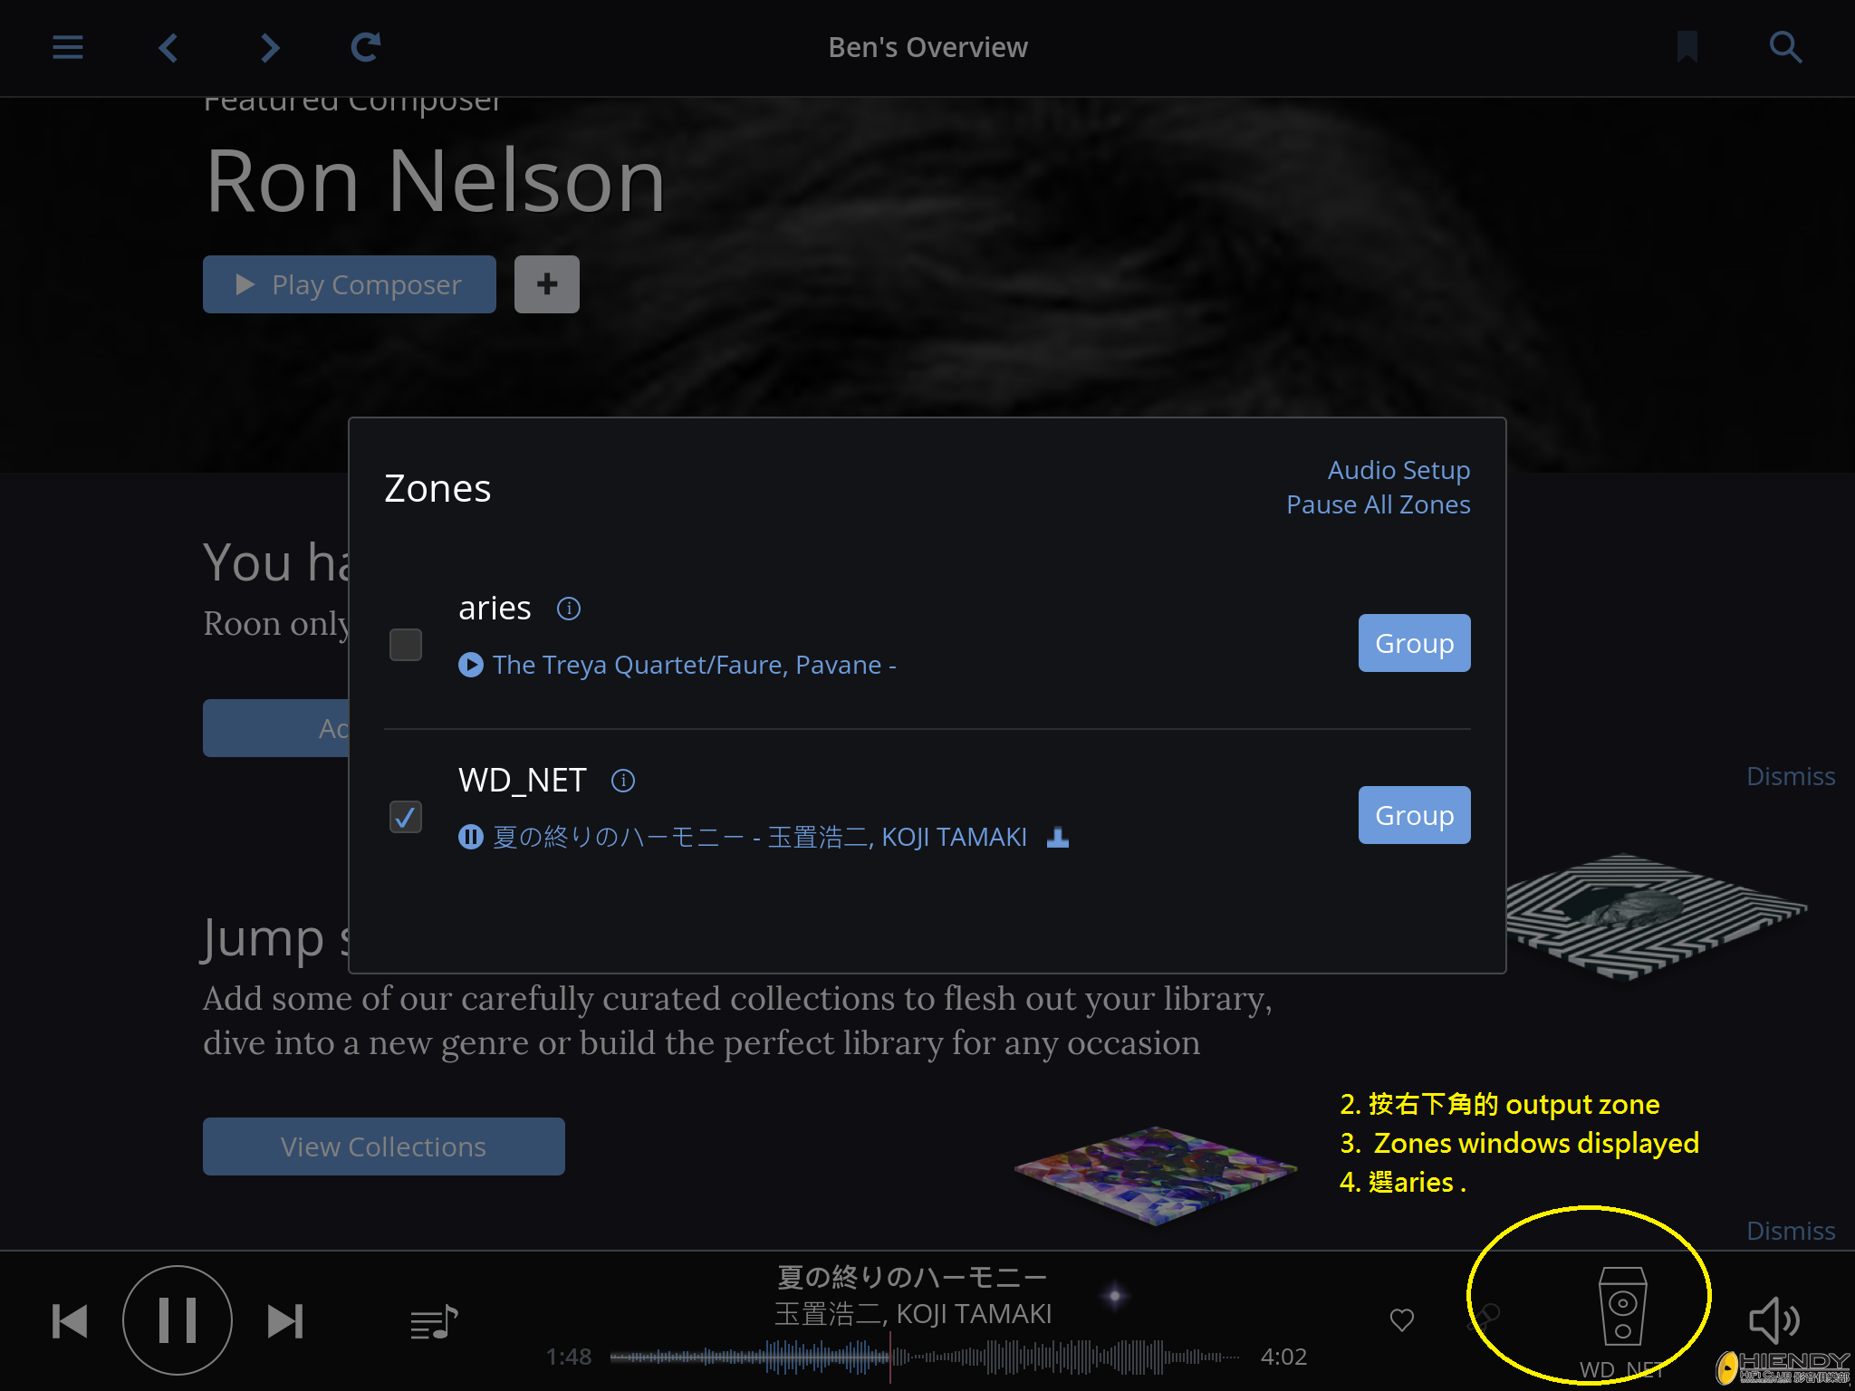The width and height of the screenshot is (1855, 1391).
Task: Open the volume control speaker icon
Action: coord(1773,1320)
